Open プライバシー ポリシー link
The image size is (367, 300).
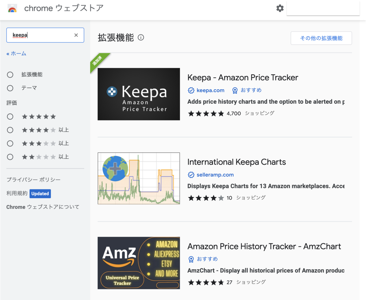pos(33,180)
